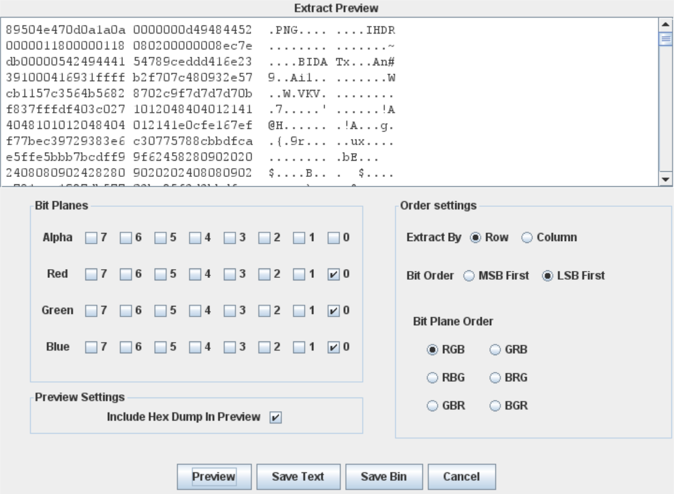Select Blue bit plane 4
Screen dimensions: 674x494
(195, 347)
